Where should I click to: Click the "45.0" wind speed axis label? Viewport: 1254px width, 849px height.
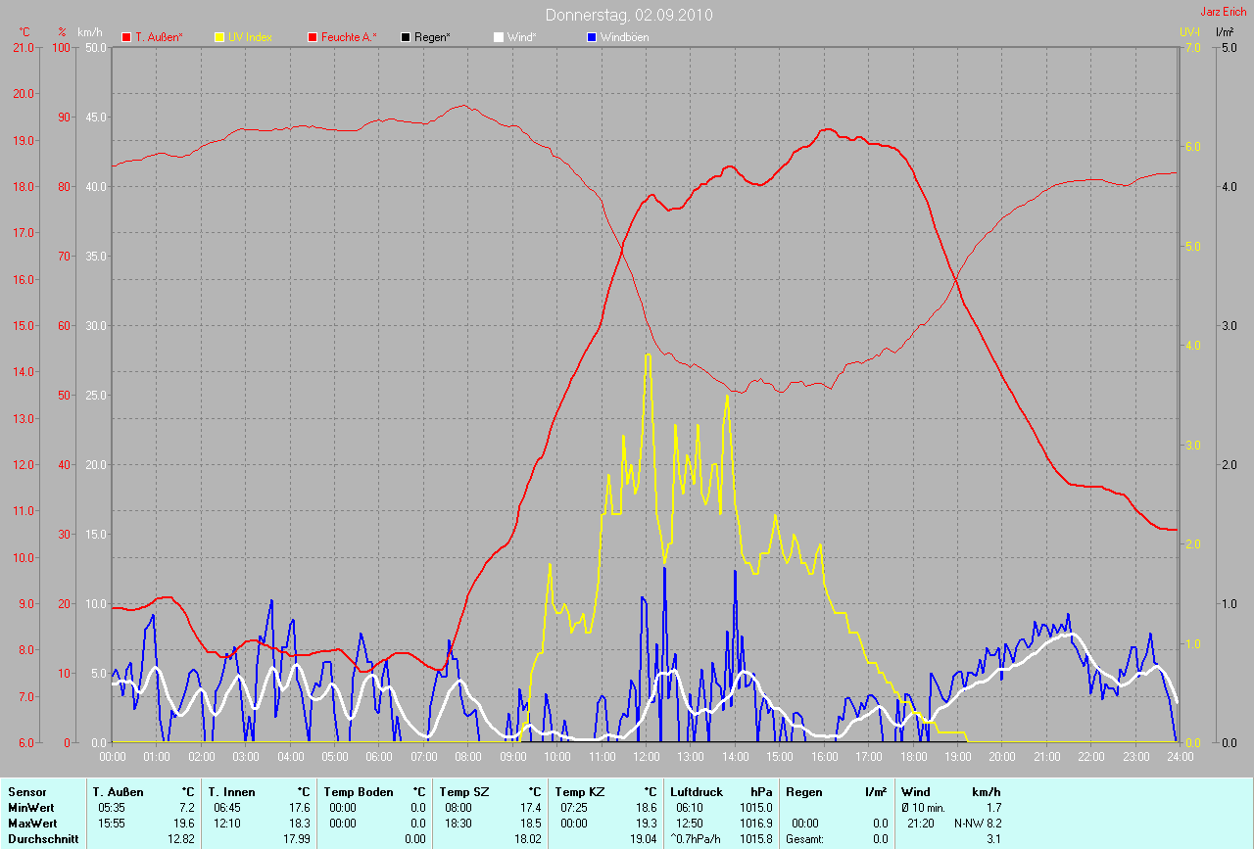tap(96, 117)
